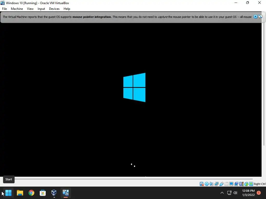266x199 pixels.
Task: Click the keyboard capture green arrow icon
Action: 251,184
